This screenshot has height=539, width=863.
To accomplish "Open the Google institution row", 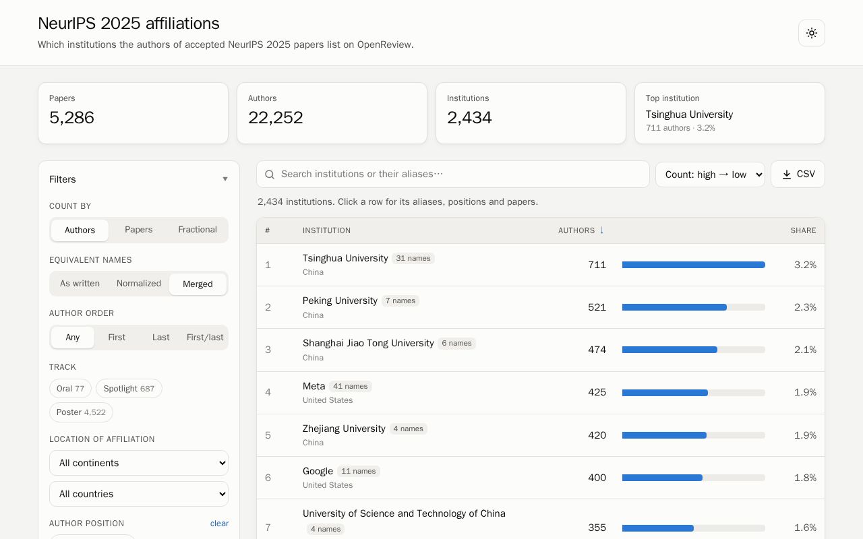I will (x=541, y=478).
